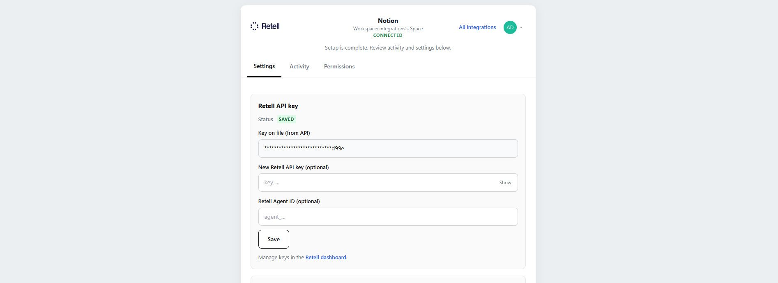778x283 pixels.
Task: Switch to the Activity tab
Action: pyautogui.click(x=299, y=66)
